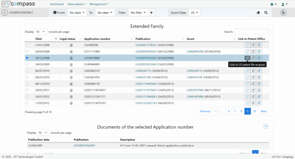
Task: Select radio button for 31/01/2008 row
Action: [27, 45]
